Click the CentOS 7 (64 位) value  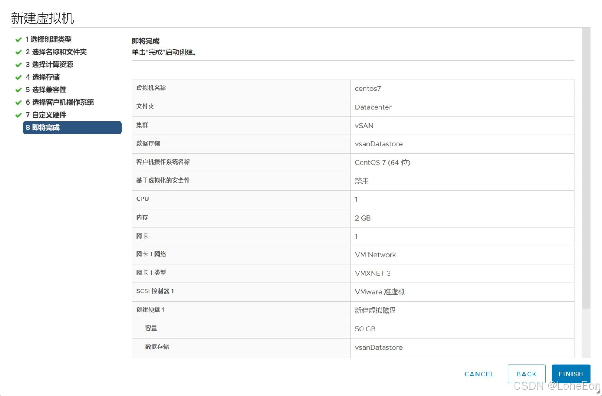click(x=383, y=162)
